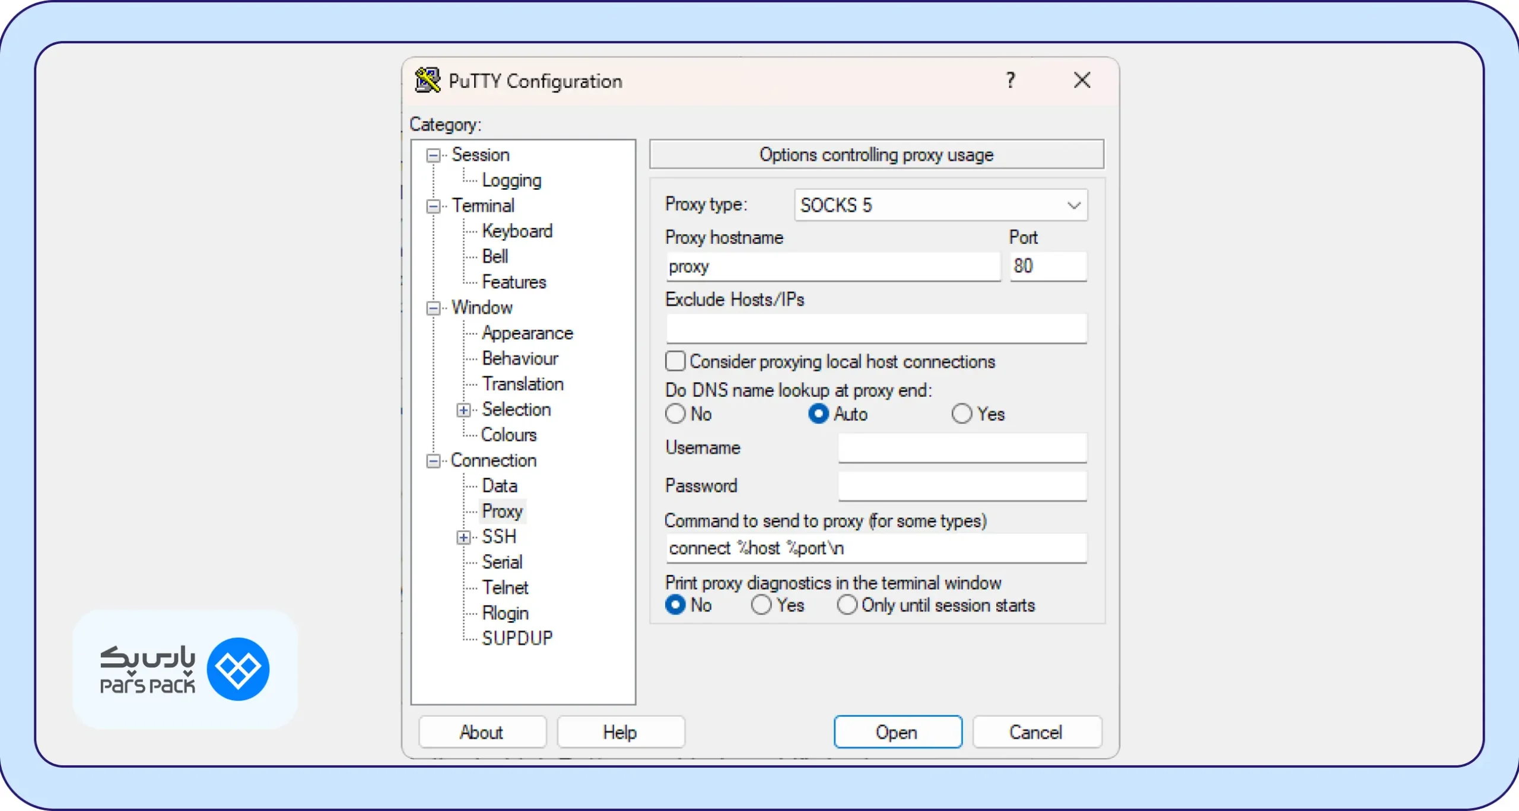
Task: Open the Data settings category
Action: pyautogui.click(x=500, y=486)
